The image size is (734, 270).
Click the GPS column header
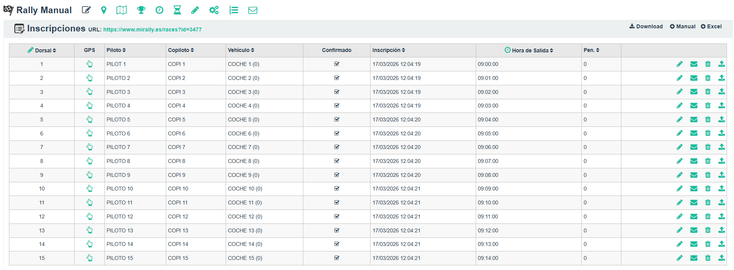[89, 50]
